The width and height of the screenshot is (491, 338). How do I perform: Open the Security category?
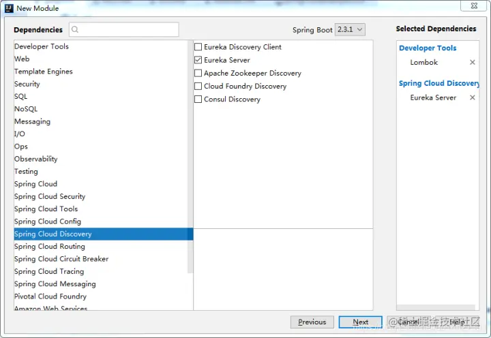[x=101, y=84]
